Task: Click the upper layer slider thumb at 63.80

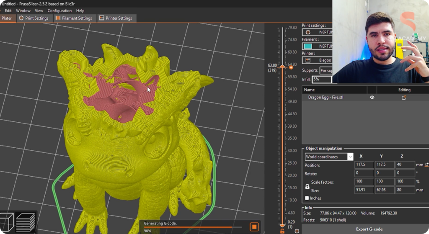Action: click(x=282, y=67)
